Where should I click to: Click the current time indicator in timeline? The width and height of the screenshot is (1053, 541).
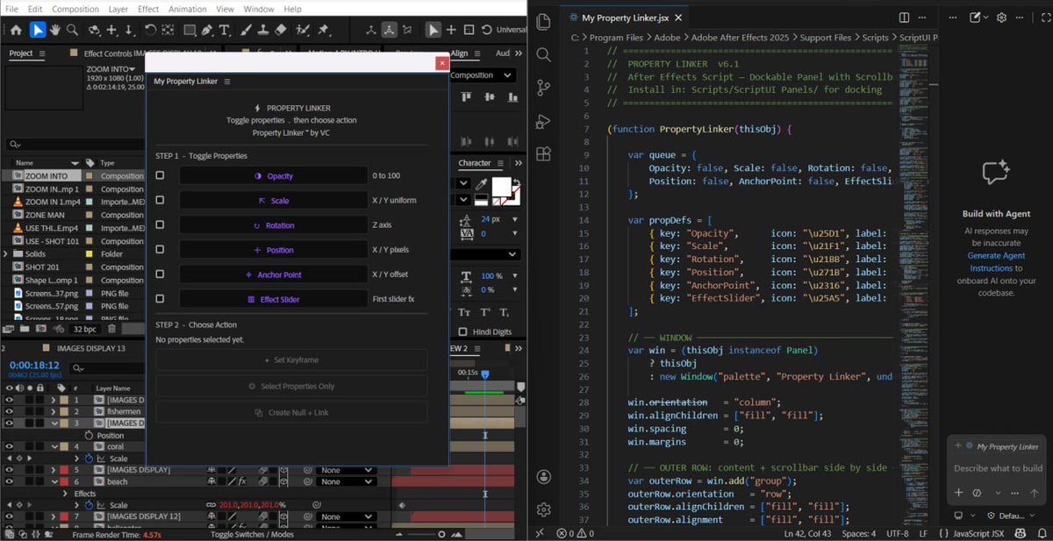[484, 374]
